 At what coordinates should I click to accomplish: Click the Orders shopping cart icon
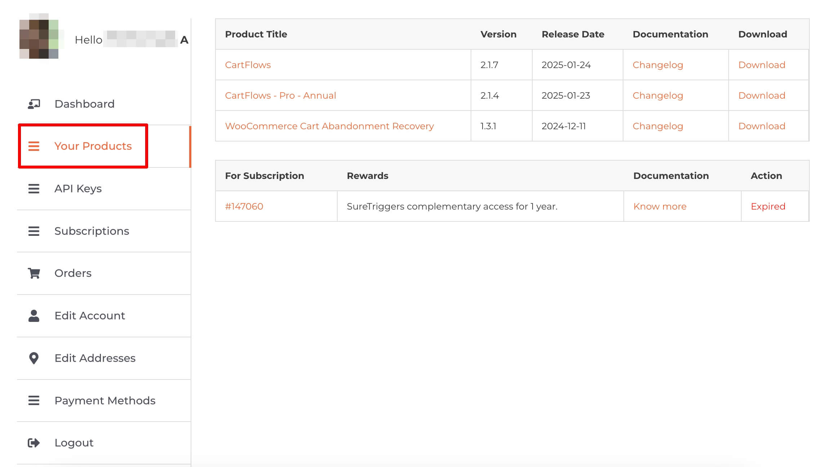coord(34,273)
